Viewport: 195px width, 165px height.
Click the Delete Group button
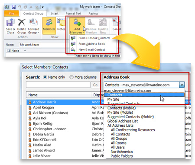22,26
